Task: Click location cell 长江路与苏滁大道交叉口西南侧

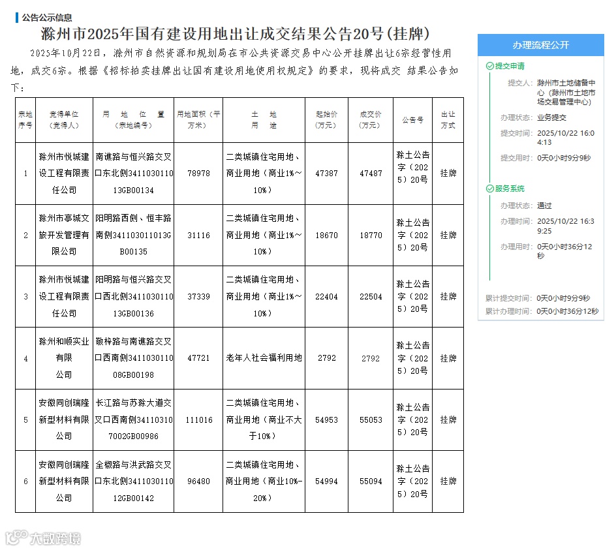Action: tap(134, 420)
